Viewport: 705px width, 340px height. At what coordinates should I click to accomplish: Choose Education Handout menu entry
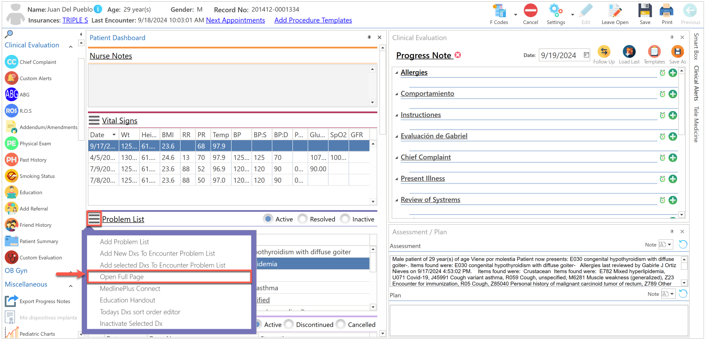pos(127,300)
